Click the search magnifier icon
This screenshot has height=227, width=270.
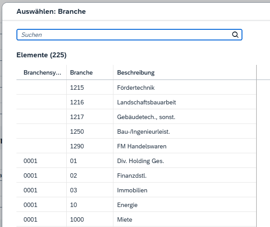pos(235,35)
